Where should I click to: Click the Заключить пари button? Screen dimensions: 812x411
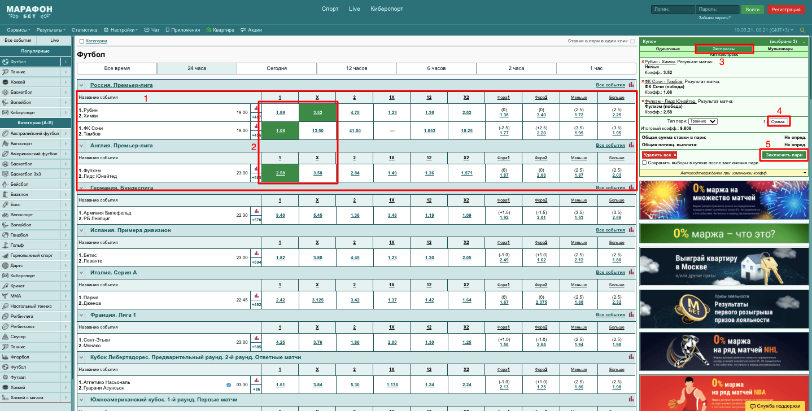pos(784,154)
